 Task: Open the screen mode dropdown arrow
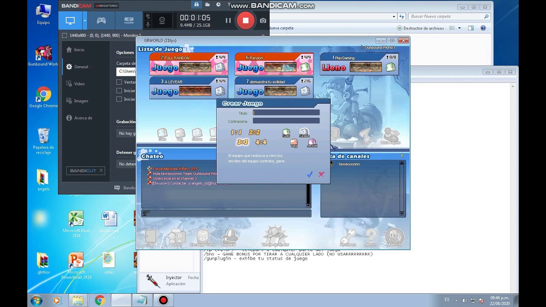(85, 20)
